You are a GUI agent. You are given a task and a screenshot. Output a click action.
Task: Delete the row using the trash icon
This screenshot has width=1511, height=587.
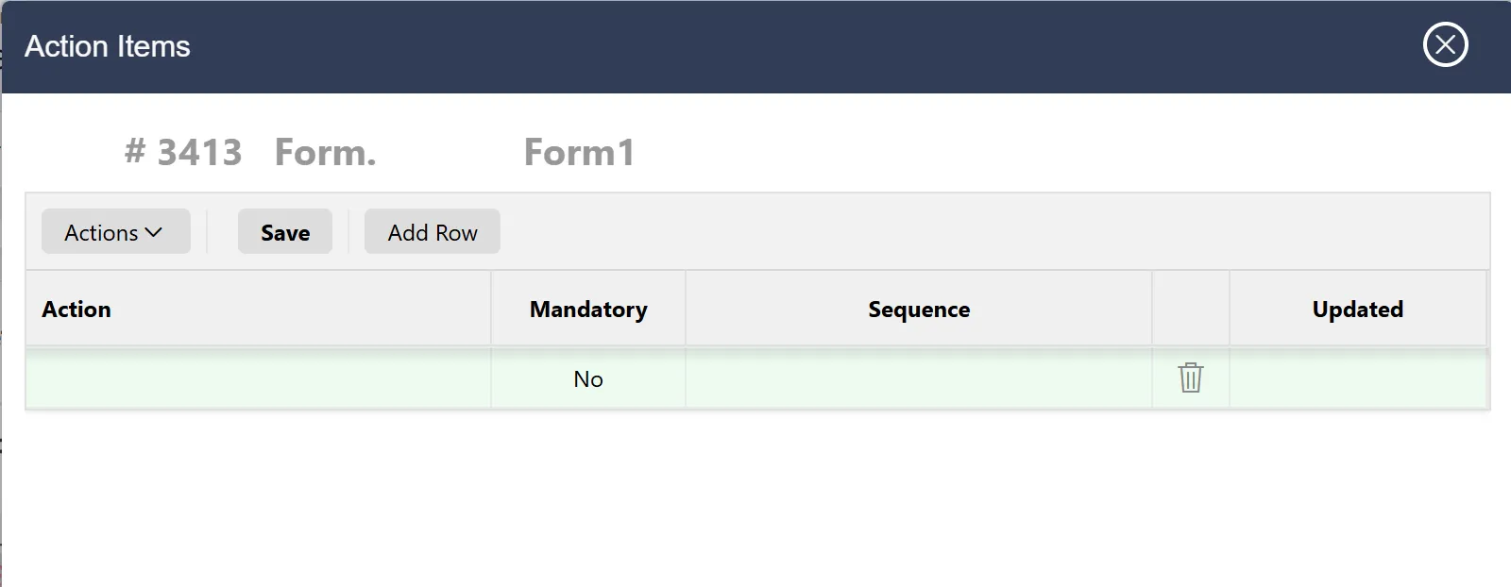point(1190,377)
